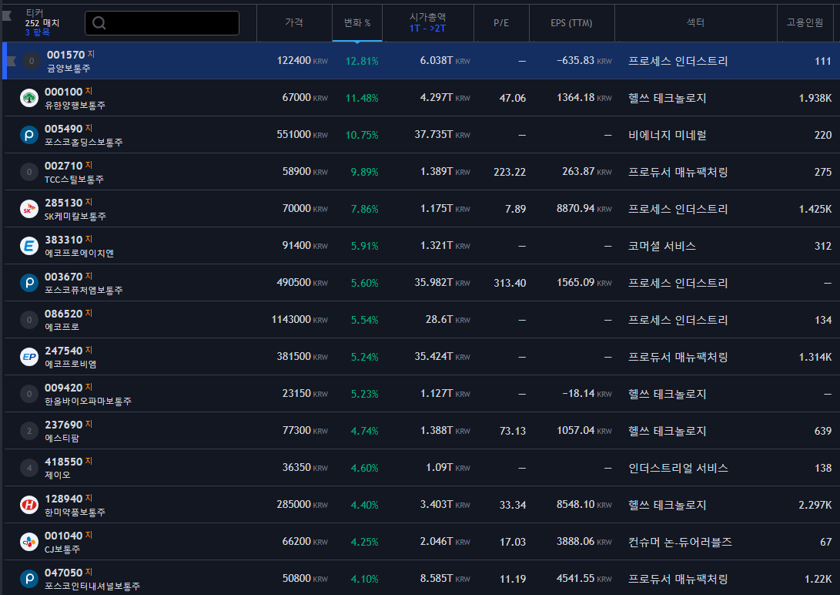Click the placeholder logo for 237690
Viewport: 840px width, 595px height.
[29, 431]
